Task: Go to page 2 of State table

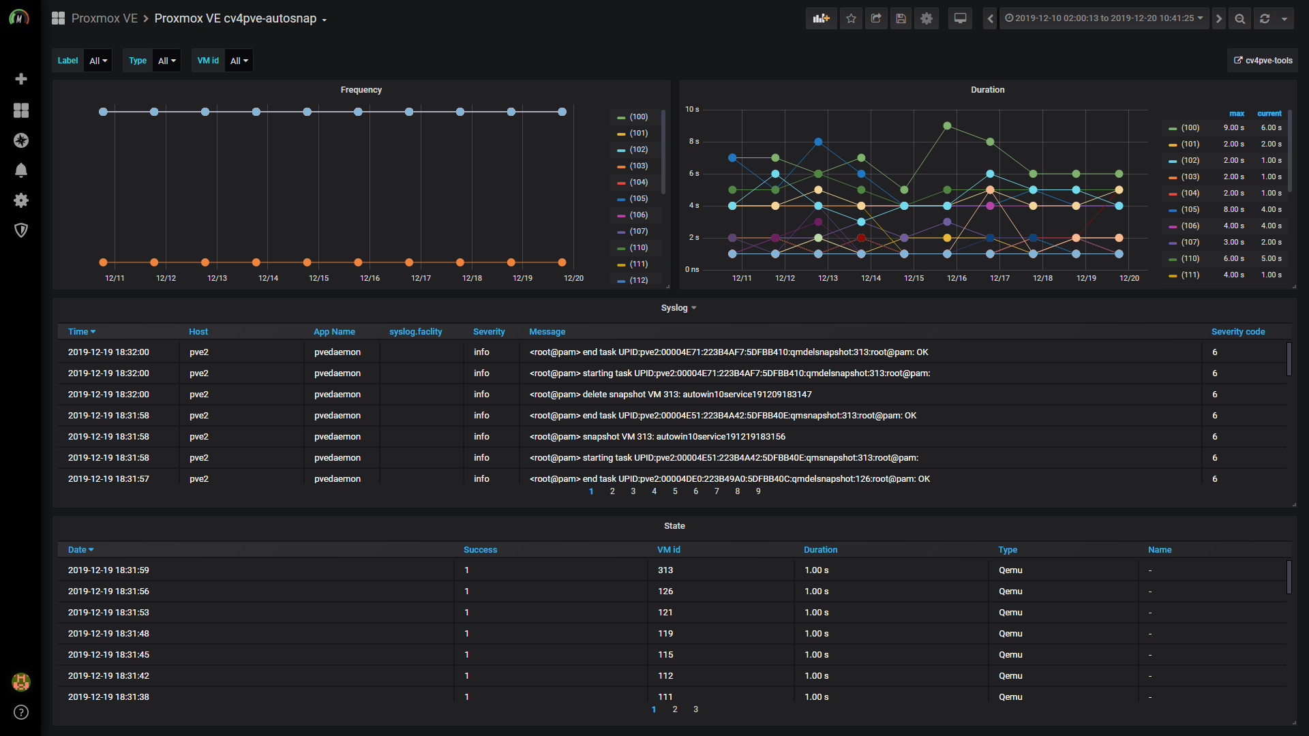Action: (675, 709)
